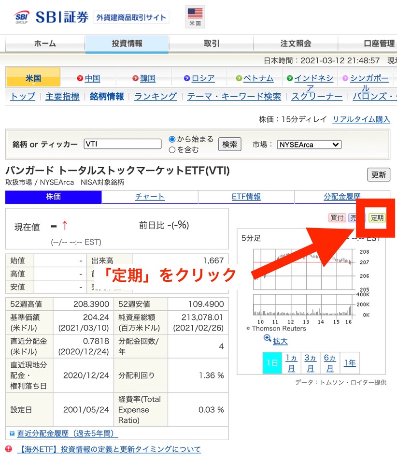Viewport: 397px width, 462px height.
Task: Select the 1日 chart period
Action: 272,363
